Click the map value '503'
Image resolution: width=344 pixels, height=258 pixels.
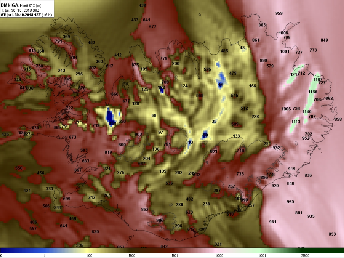(x=84, y=150)
